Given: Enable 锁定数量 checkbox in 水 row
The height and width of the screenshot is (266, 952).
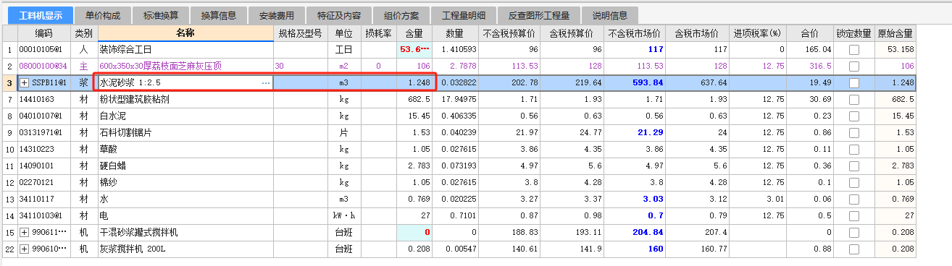Looking at the screenshot, I should pyautogui.click(x=854, y=199).
